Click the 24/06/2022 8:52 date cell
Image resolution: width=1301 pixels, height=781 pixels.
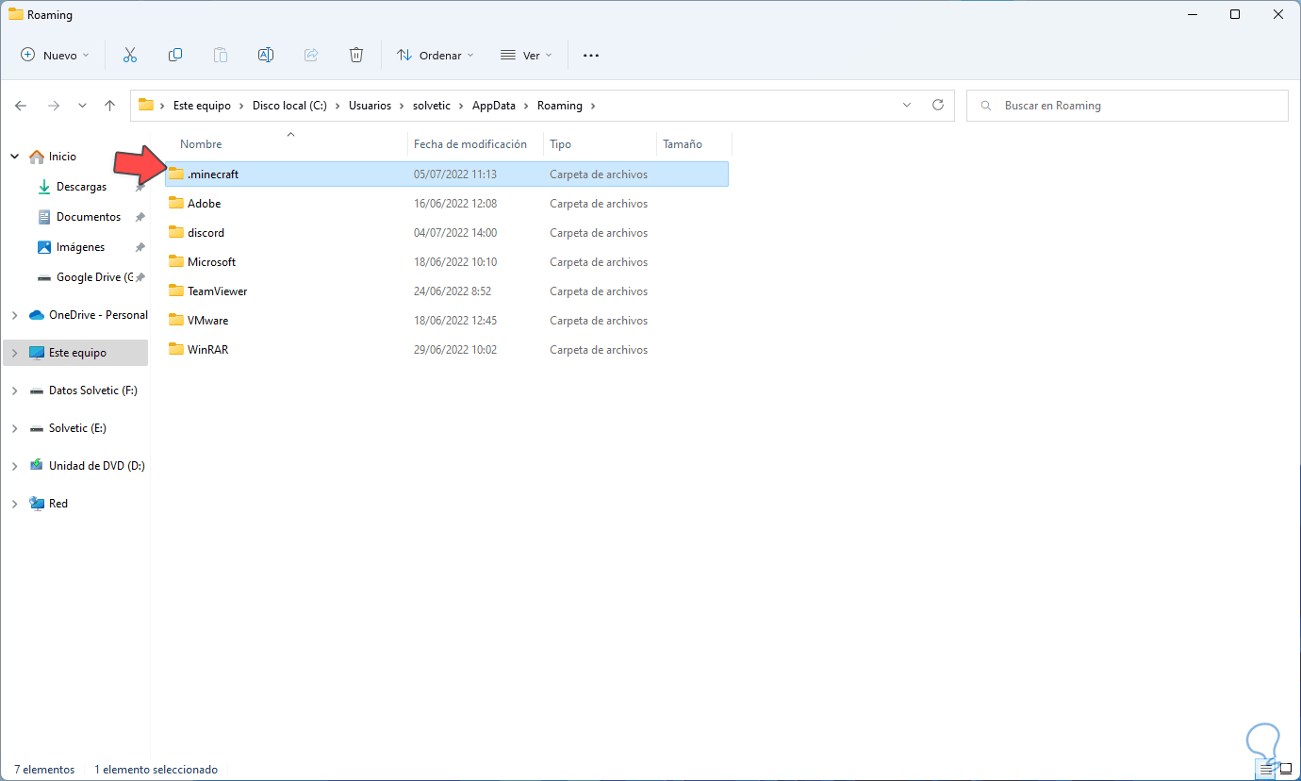[453, 291]
